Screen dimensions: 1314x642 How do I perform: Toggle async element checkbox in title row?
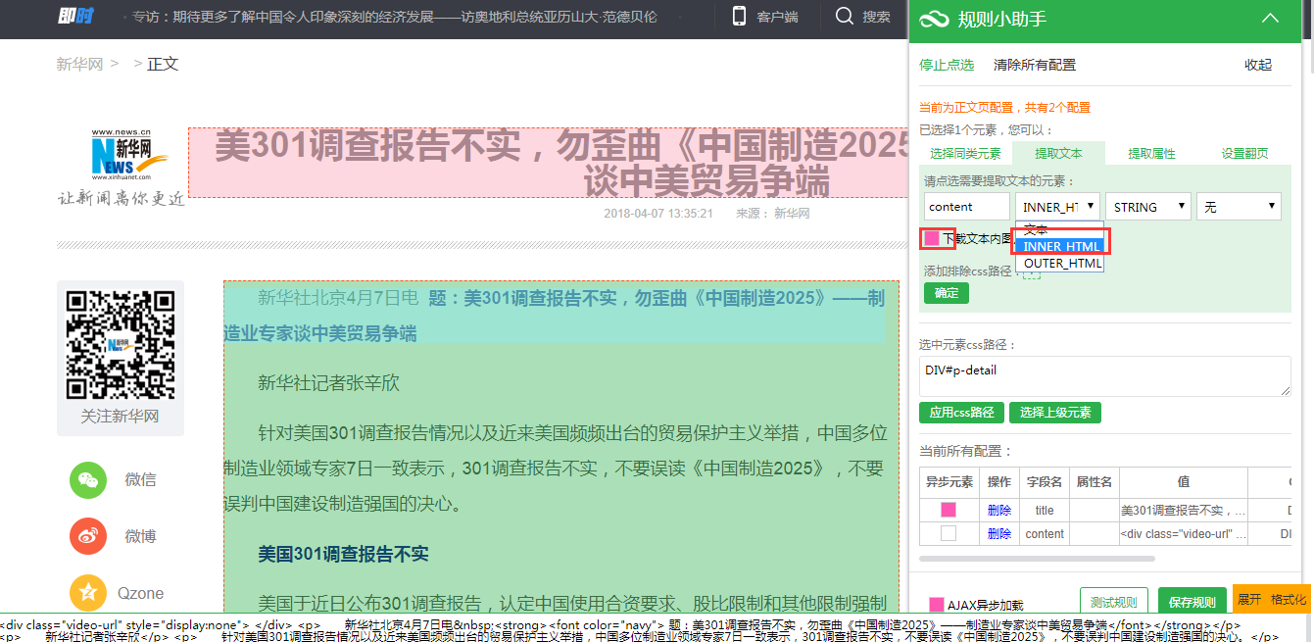click(948, 510)
